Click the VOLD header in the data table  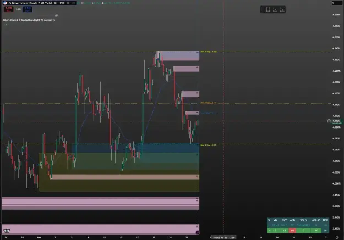tap(303, 220)
